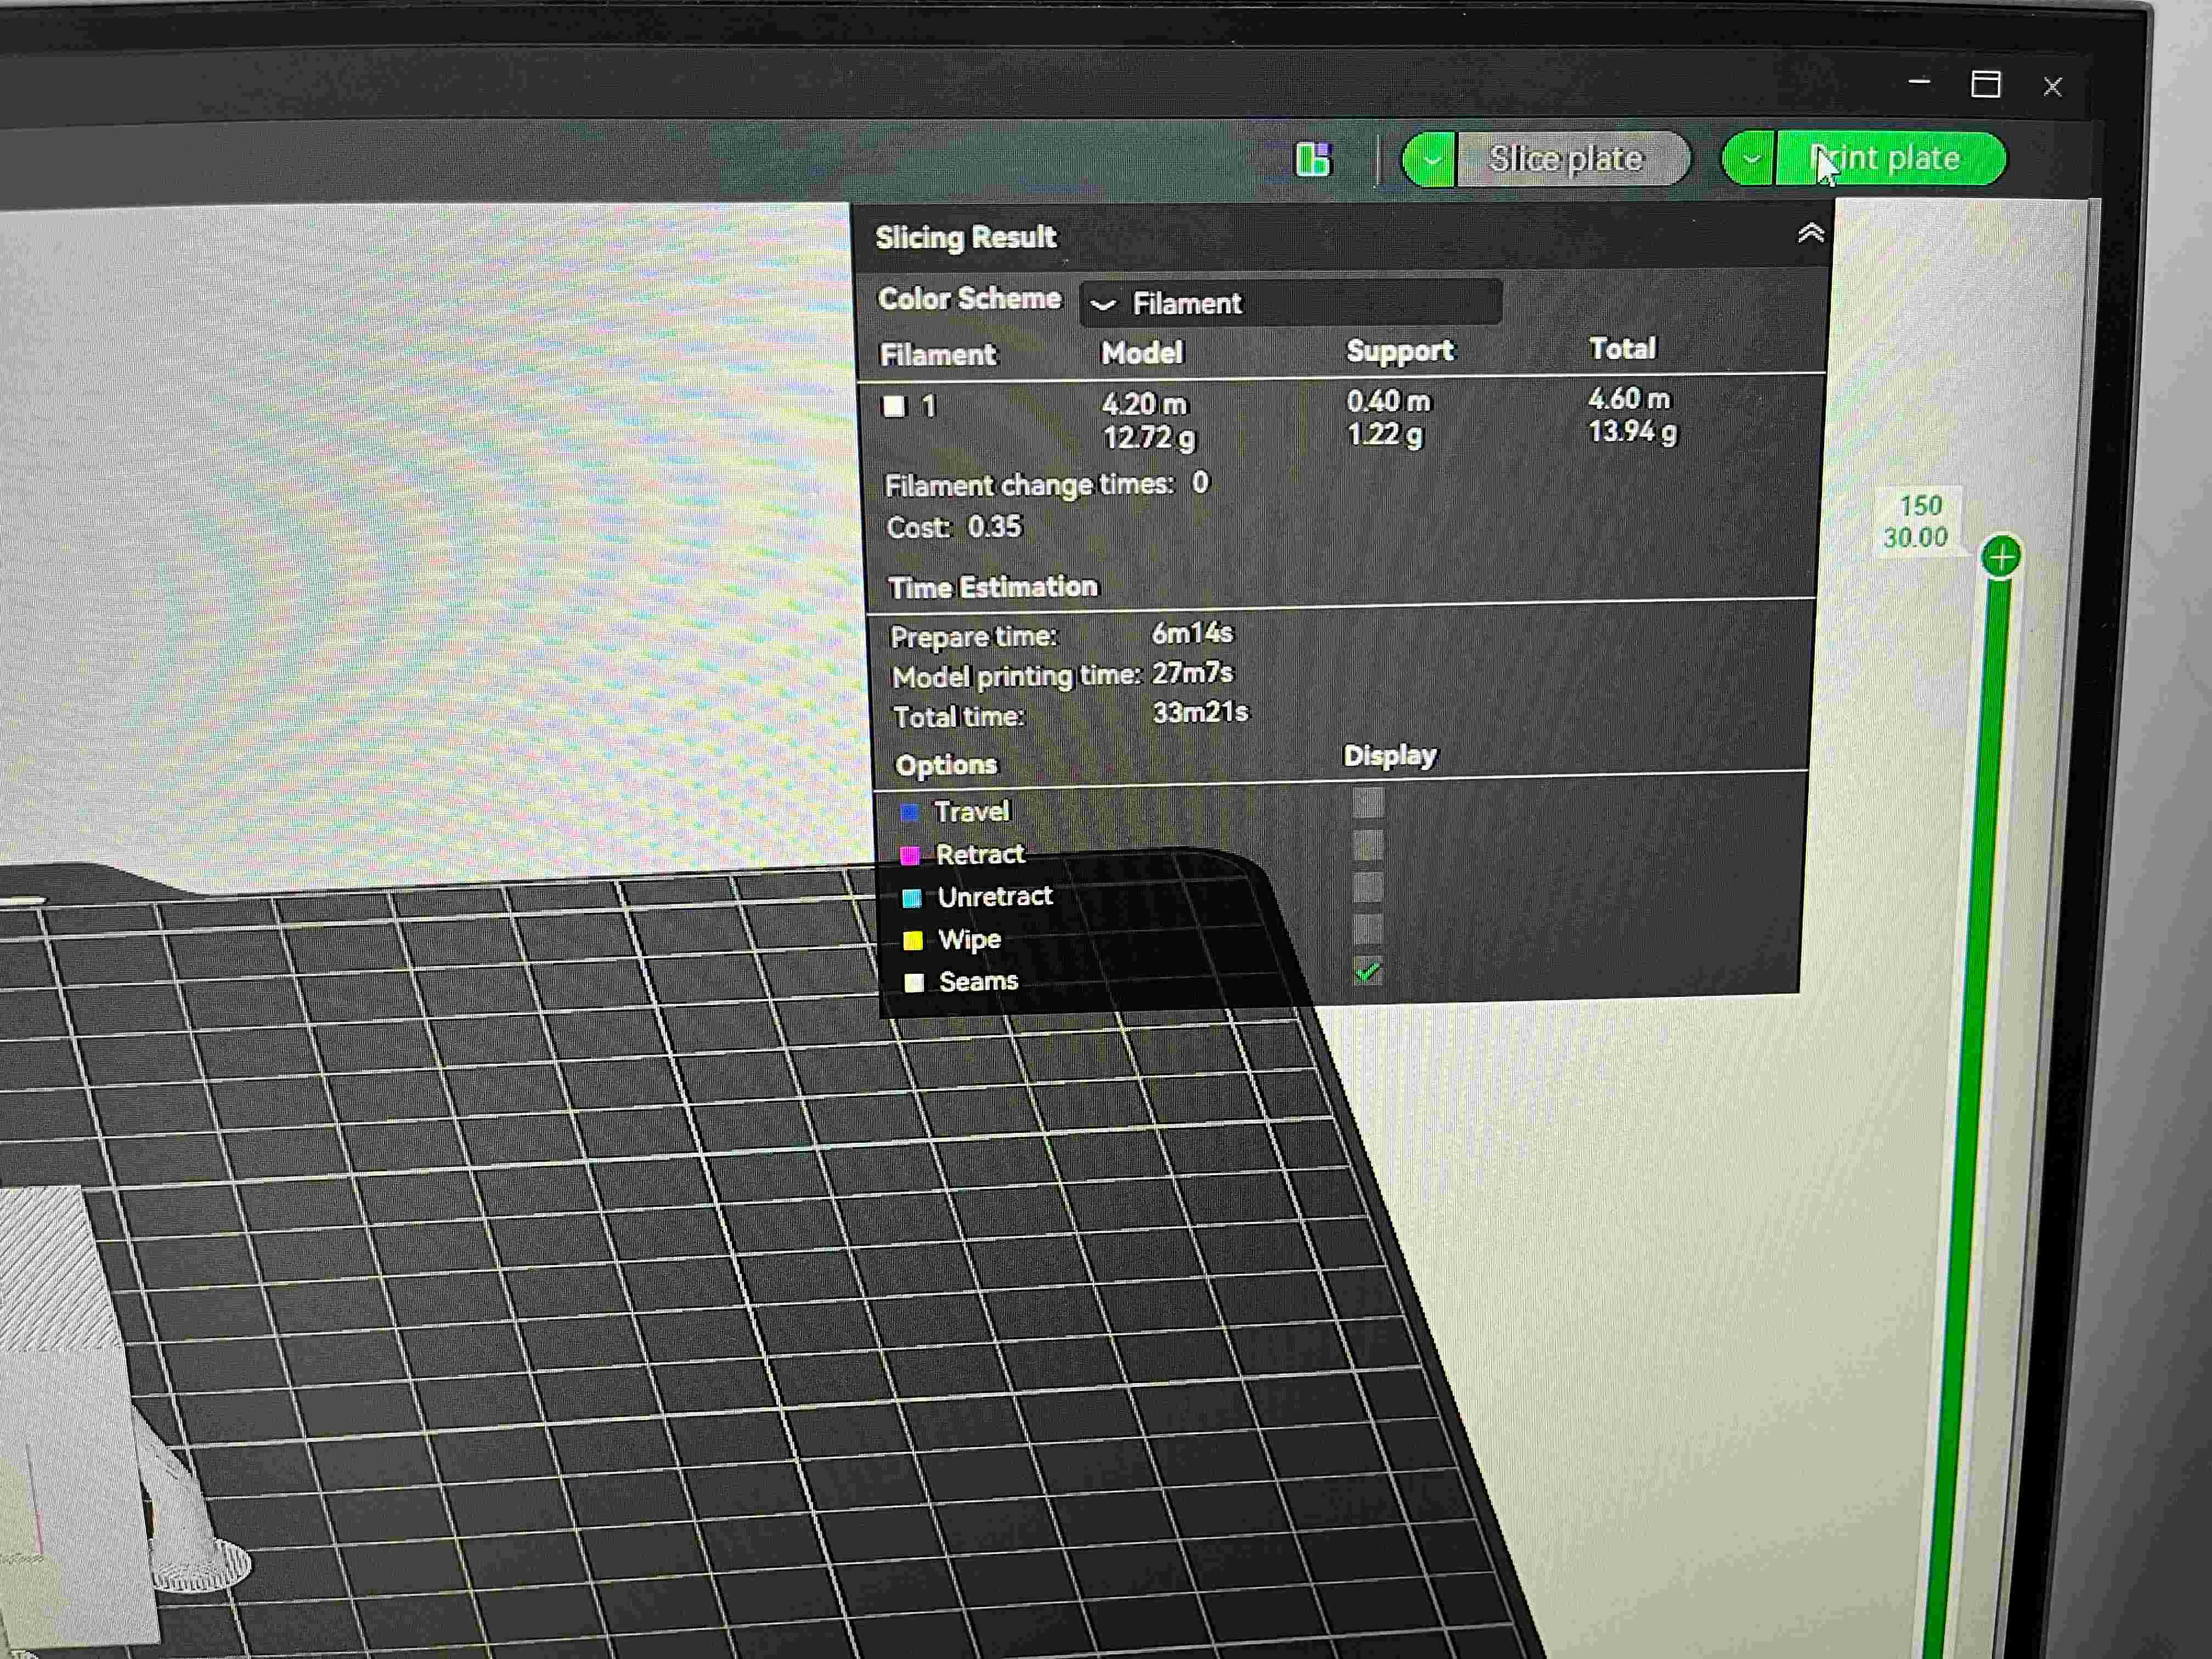Click the yellow Wipe color icon
Image resolution: width=2212 pixels, height=1659 pixels.
913,940
